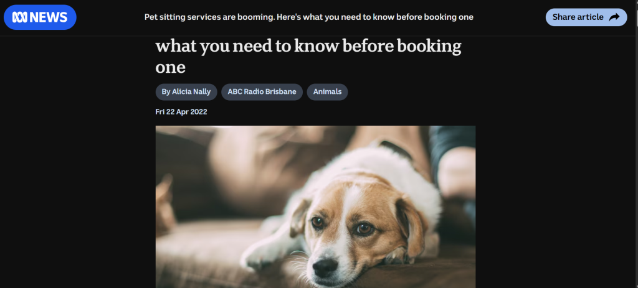This screenshot has width=638, height=288.
Task: Open the Share article button
Action: tap(586, 17)
